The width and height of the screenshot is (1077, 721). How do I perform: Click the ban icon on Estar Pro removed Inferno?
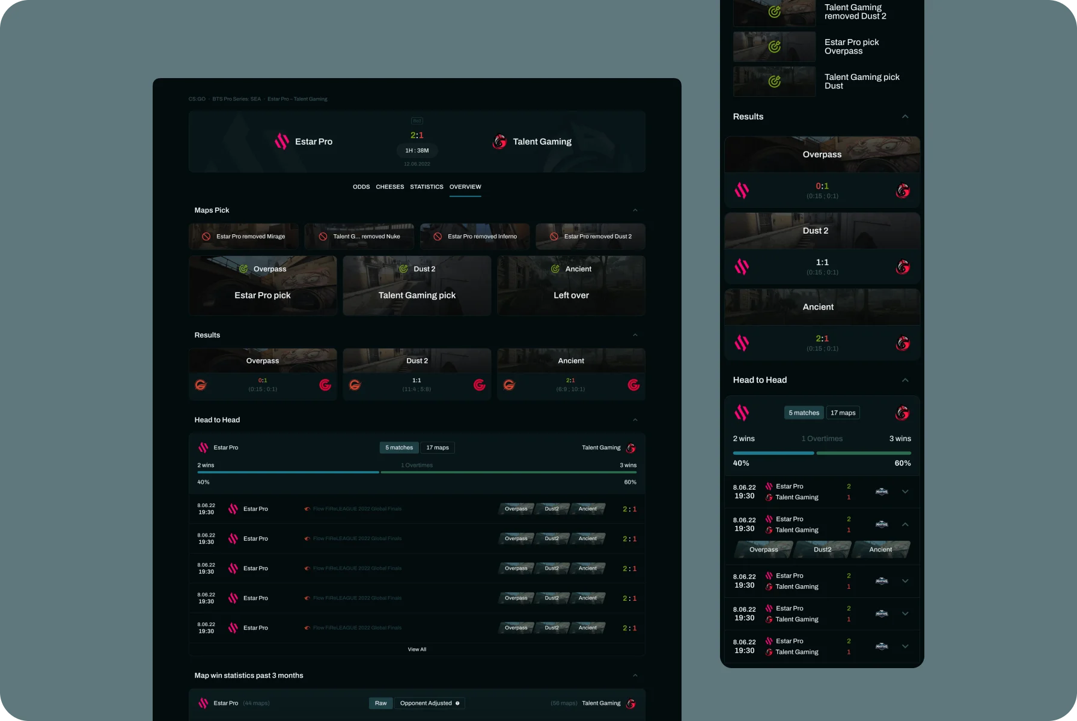pyautogui.click(x=438, y=237)
